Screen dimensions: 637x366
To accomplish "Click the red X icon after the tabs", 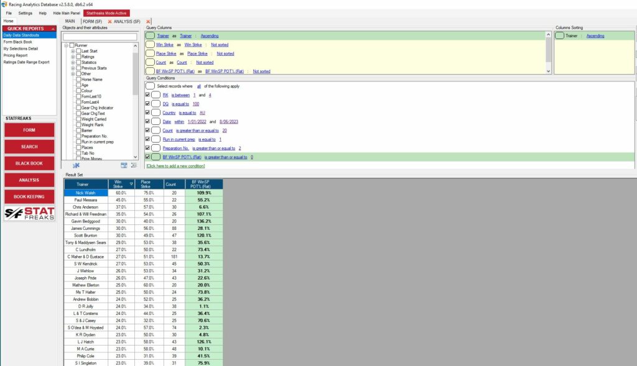I will 148,22.
